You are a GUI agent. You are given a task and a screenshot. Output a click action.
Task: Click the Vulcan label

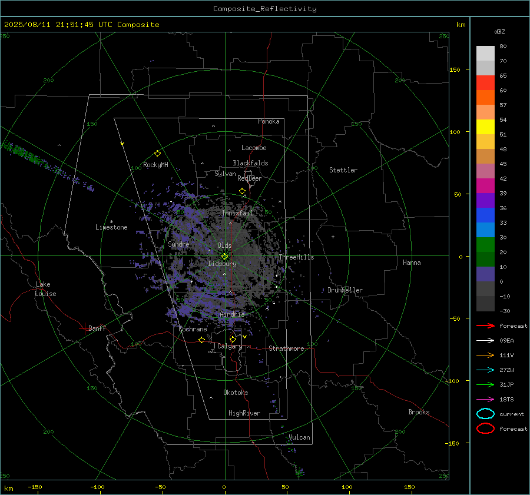(x=299, y=437)
